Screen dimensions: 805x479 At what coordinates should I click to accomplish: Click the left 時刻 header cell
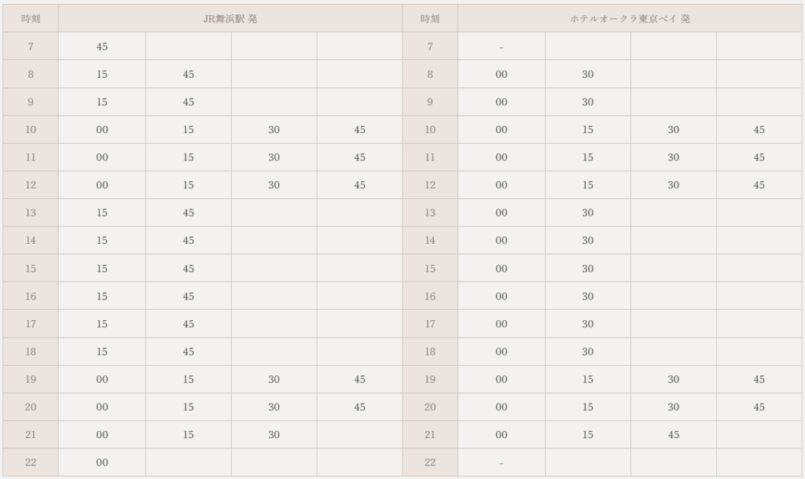click(31, 19)
